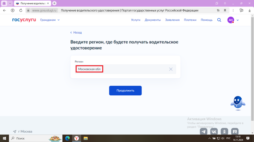Switch РУС input language

pos(228,138)
